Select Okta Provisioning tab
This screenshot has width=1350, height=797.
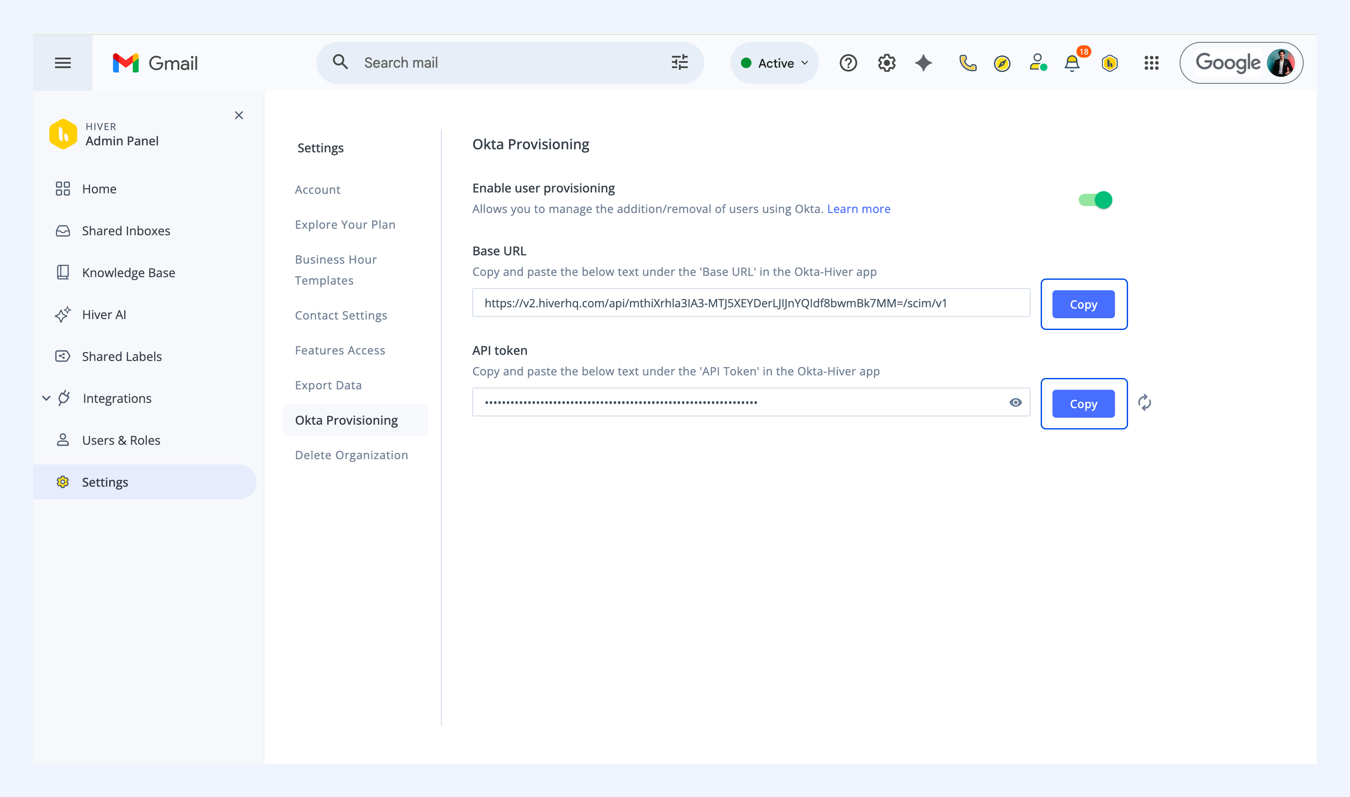(x=355, y=420)
